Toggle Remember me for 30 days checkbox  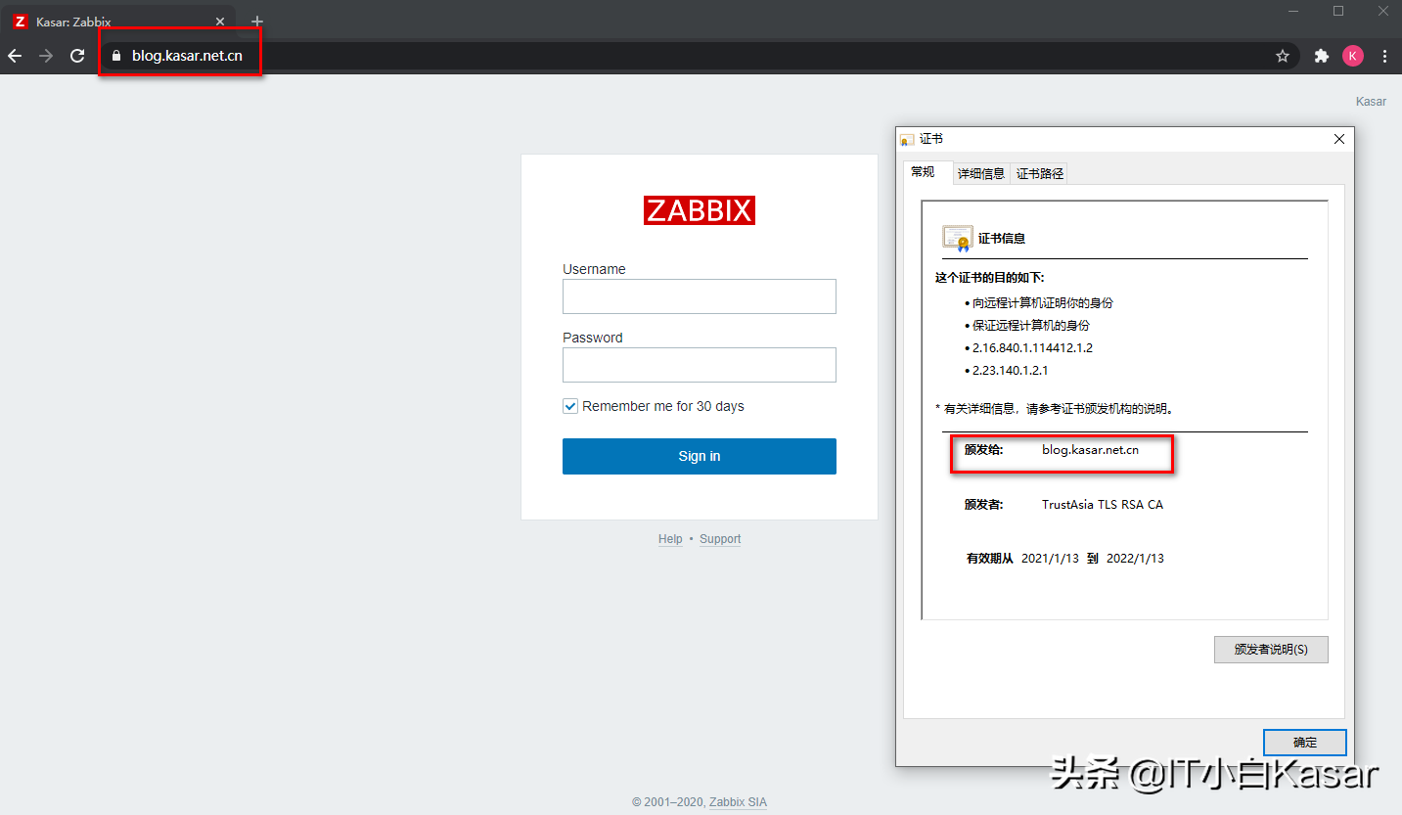pos(570,406)
